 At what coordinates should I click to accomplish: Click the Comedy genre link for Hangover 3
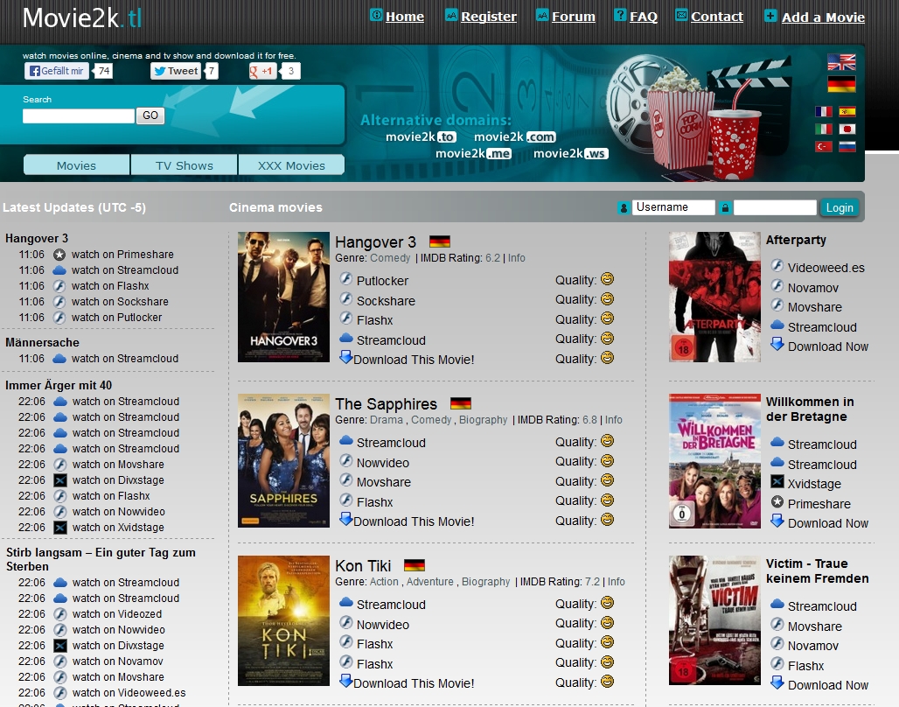tap(390, 258)
